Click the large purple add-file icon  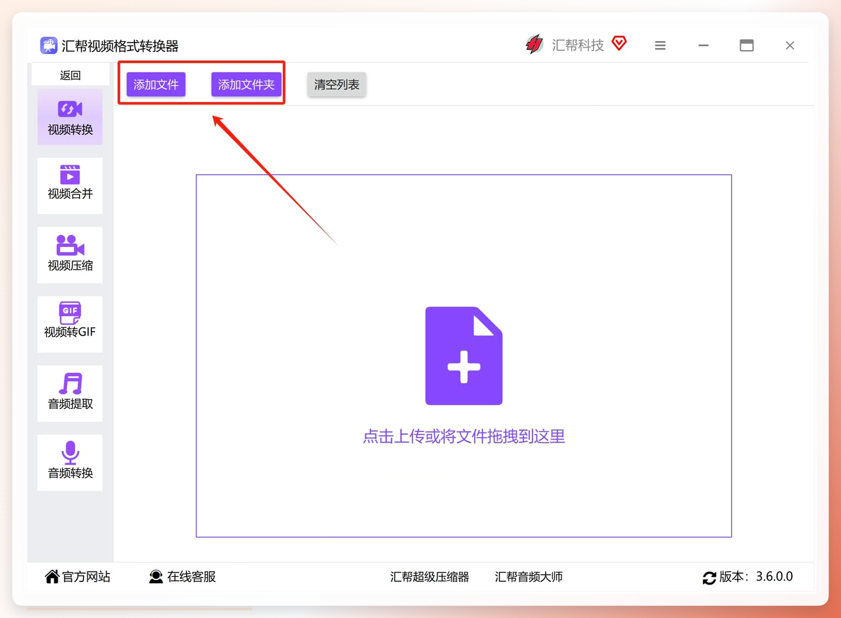pyautogui.click(x=464, y=356)
